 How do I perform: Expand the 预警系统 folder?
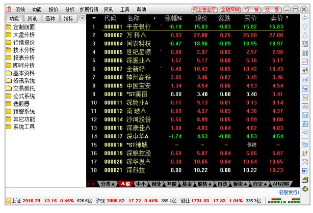click(x=20, y=111)
